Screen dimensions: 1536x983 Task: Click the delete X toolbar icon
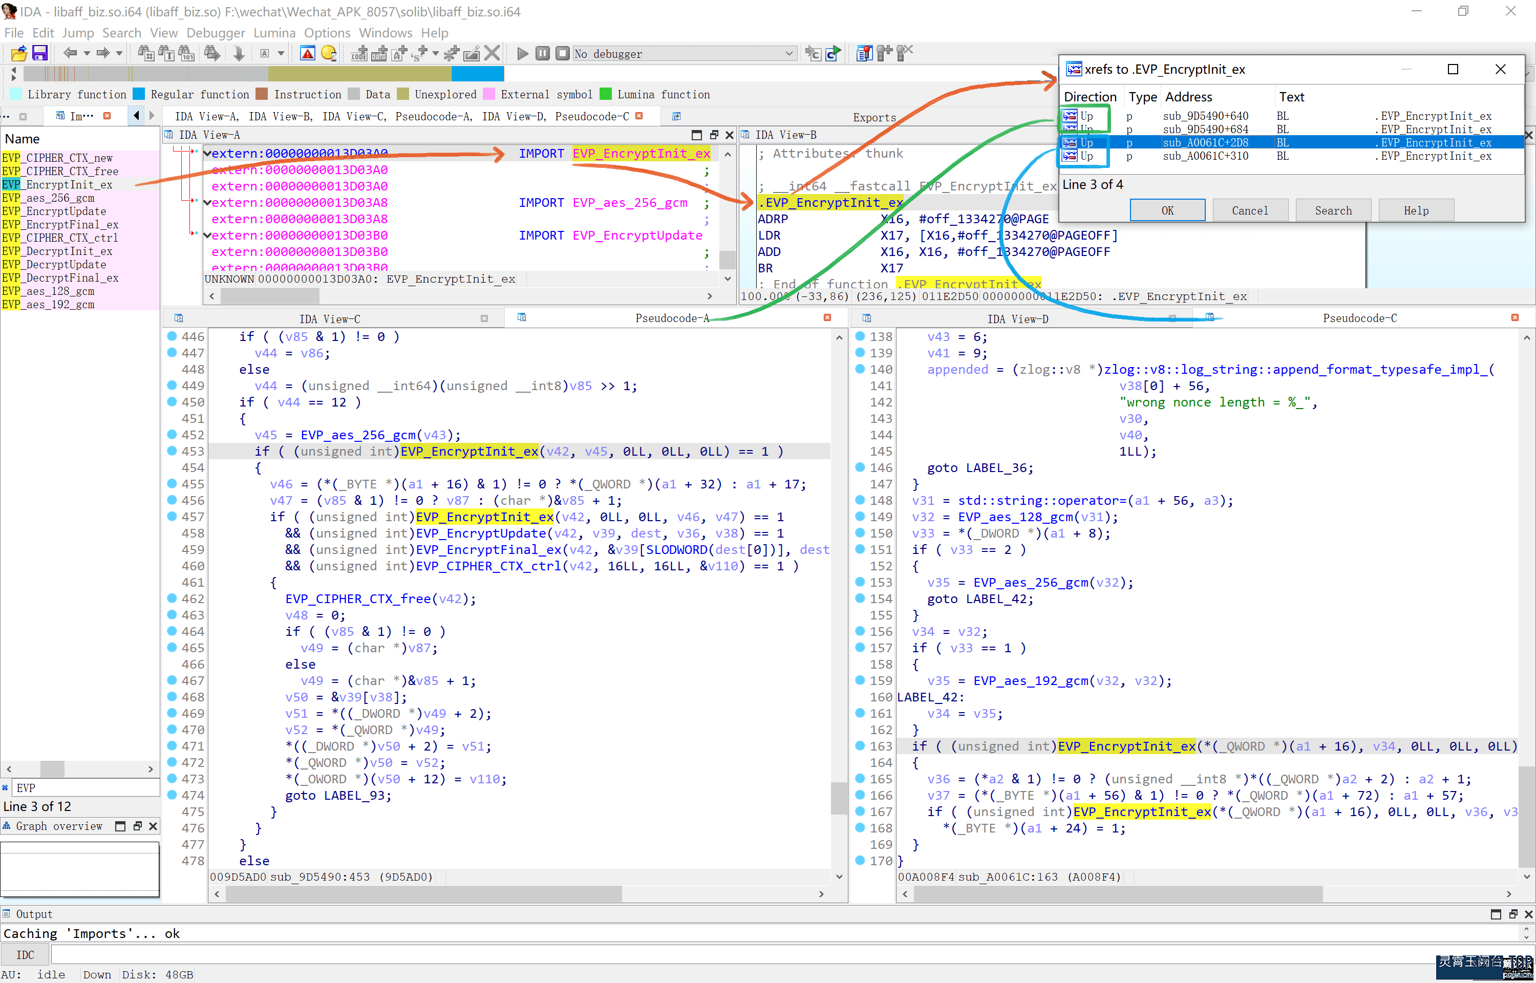click(492, 54)
